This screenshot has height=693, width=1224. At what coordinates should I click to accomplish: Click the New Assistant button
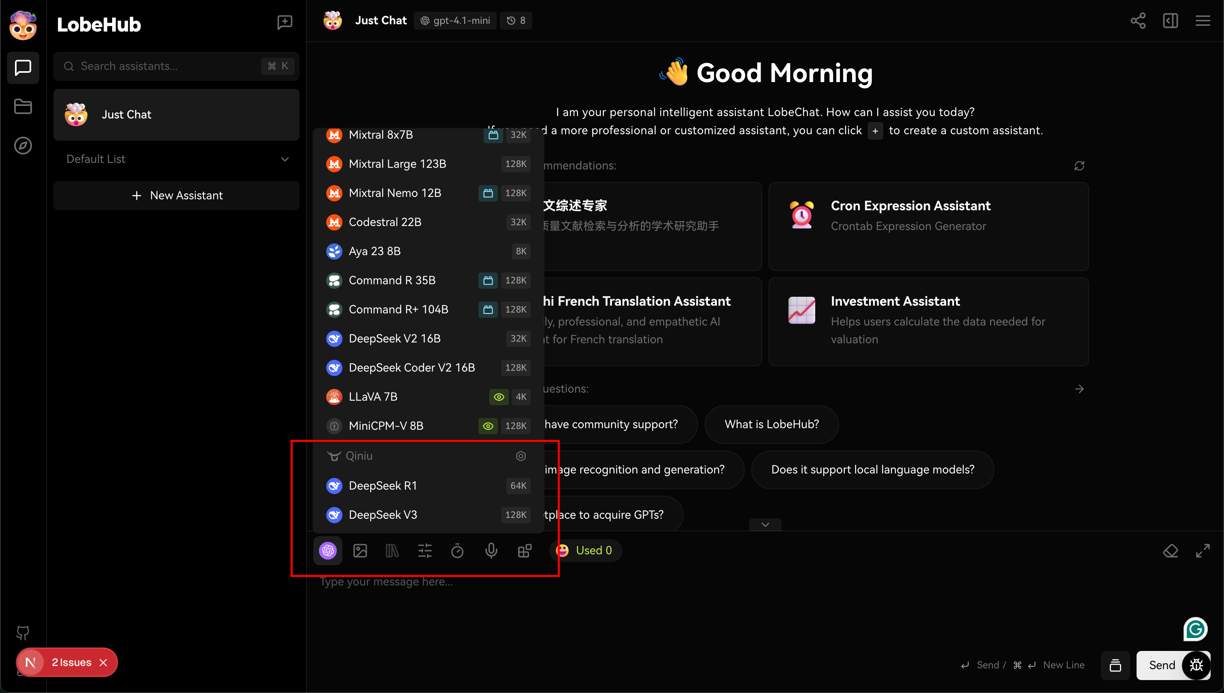tap(176, 196)
